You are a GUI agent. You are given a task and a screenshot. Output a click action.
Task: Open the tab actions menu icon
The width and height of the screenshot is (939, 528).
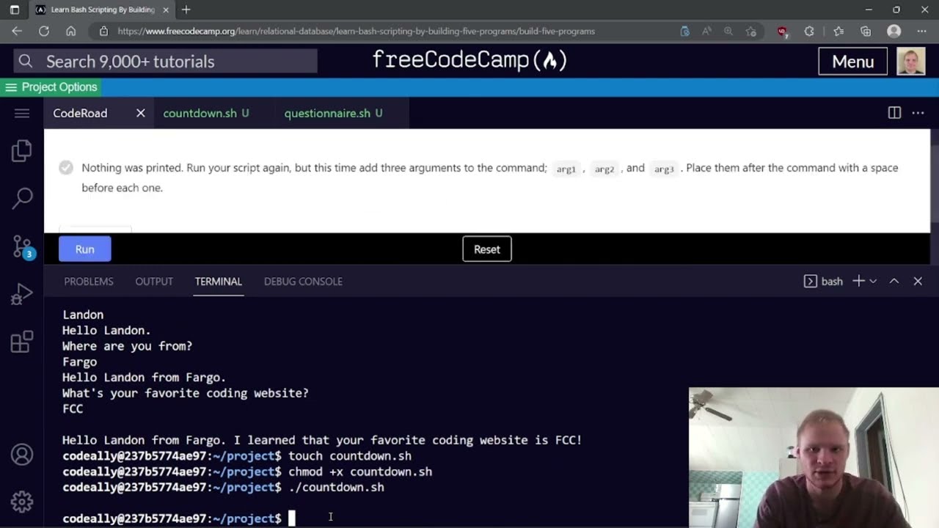pyautogui.click(x=14, y=10)
